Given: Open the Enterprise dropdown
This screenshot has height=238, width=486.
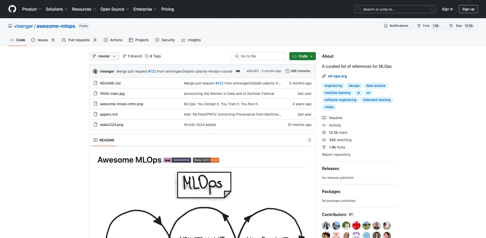Looking at the screenshot, I should (145, 9).
